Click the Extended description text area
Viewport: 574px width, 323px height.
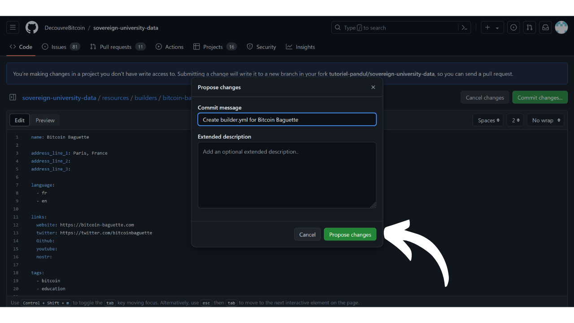[x=287, y=175]
